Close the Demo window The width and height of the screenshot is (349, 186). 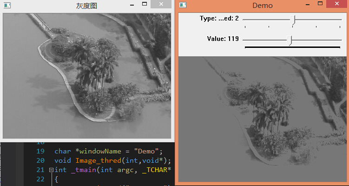click(337, 4)
